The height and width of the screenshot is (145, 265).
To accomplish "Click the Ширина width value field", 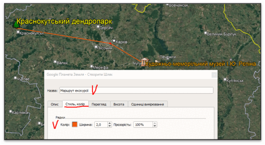I will (101, 125).
